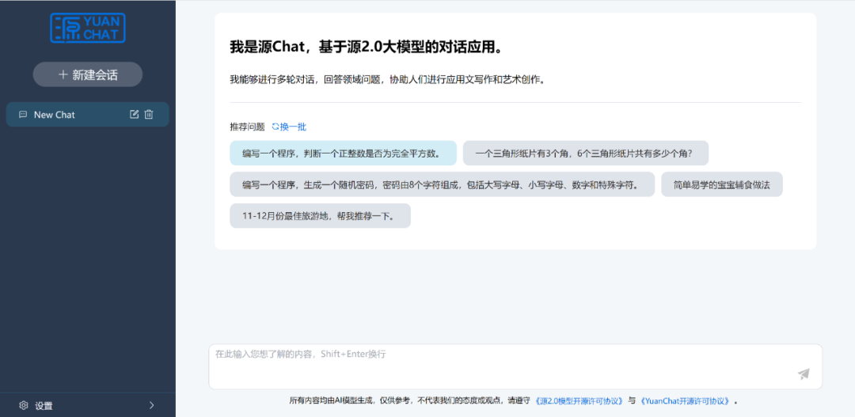This screenshot has width=855, height=417.
Task: Click the chat bubble icon beside New Chat
Action: point(23,115)
